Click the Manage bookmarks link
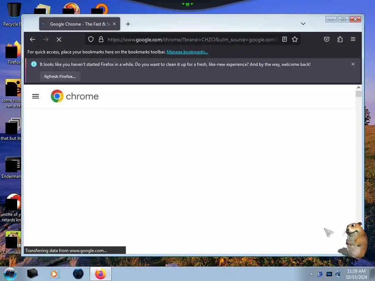This screenshot has height=281, width=375. point(187,52)
